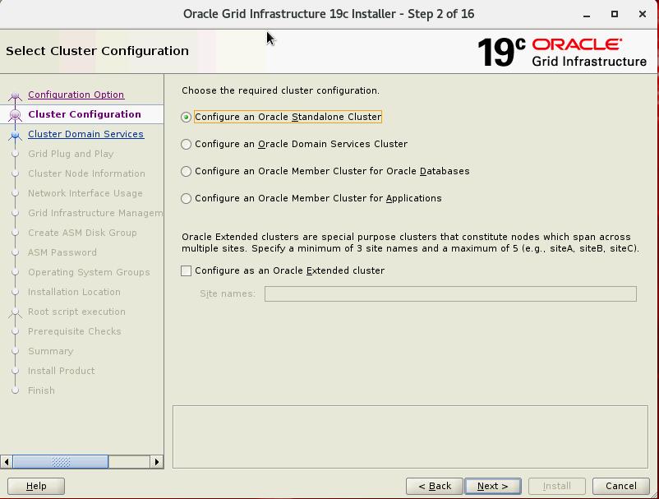
Task: Open the Help dialog
Action: click(x=36, y=486)
